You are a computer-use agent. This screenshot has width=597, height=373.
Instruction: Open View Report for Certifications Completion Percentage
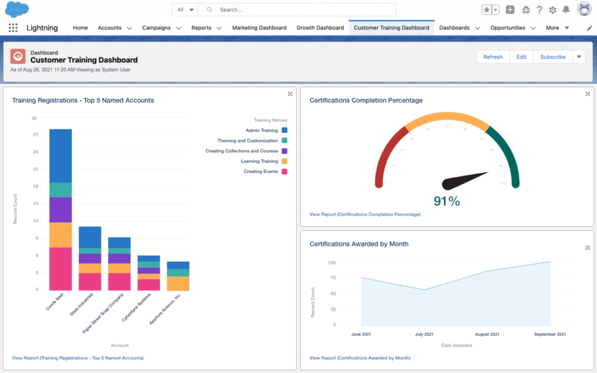365,214
